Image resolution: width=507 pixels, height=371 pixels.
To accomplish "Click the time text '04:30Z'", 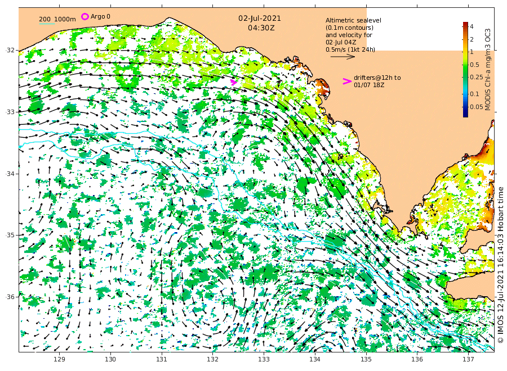I will click(x=261, y=28).
